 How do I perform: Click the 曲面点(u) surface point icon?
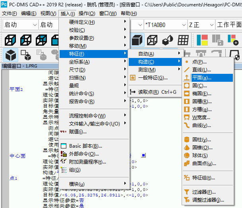tap(187, 164)
